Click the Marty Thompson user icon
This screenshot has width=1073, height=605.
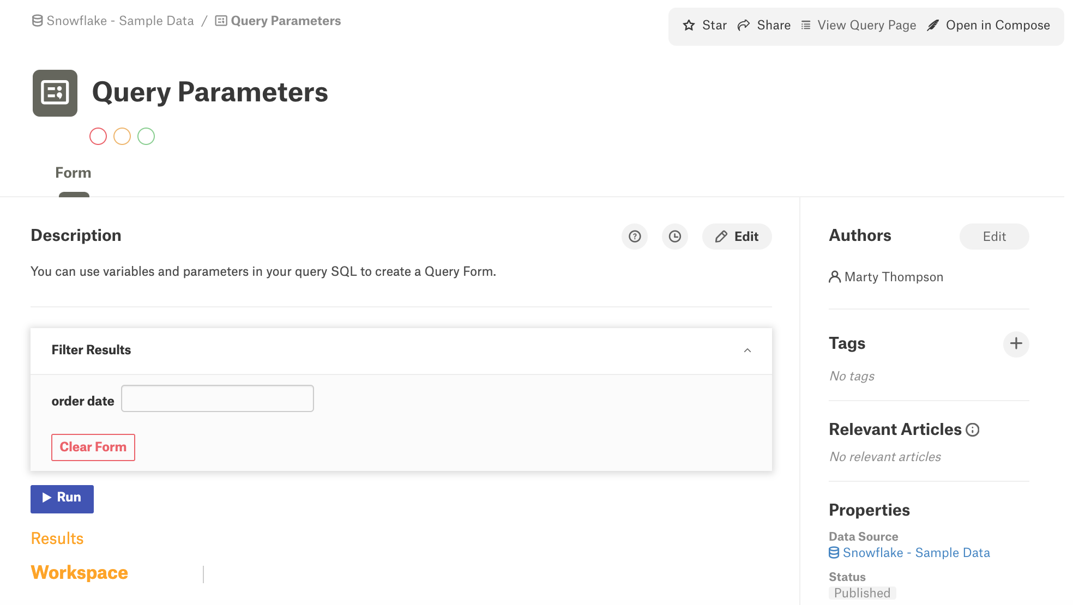[x=834, y=277]
